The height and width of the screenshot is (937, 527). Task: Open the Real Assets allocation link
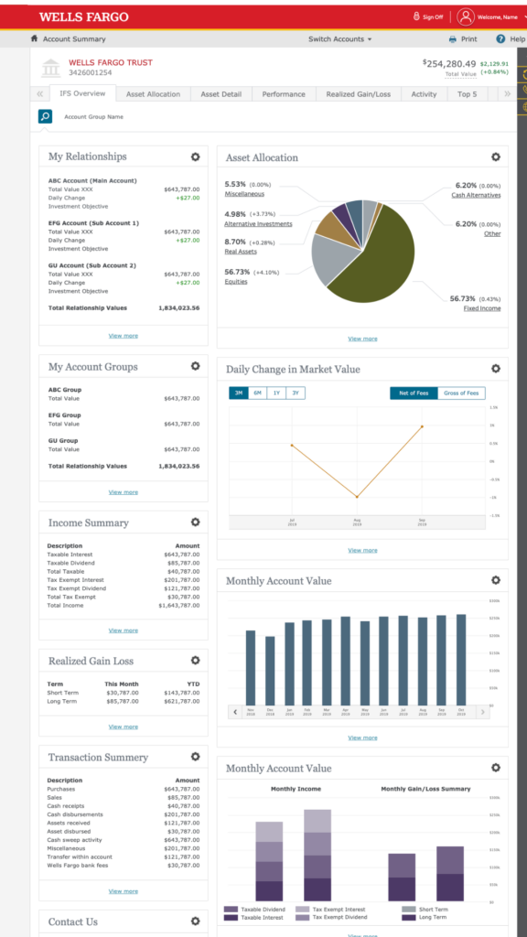point(239,253)
